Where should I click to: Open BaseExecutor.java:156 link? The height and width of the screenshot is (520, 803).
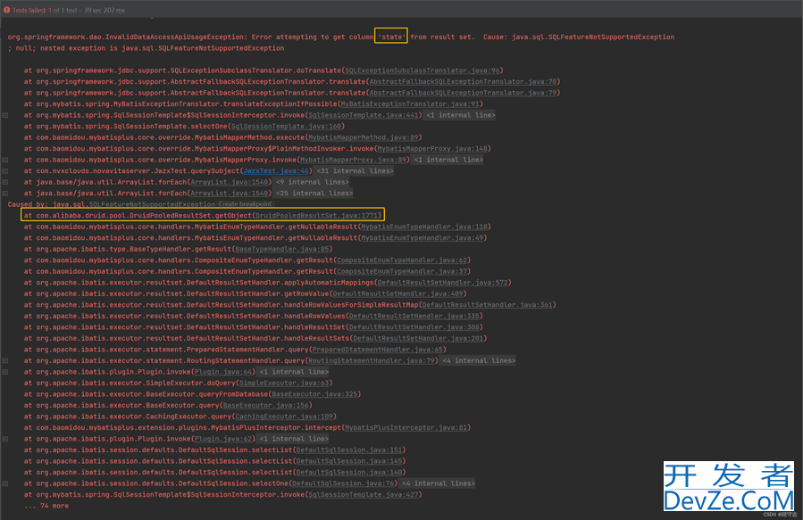pyautogui.click(x=266, y=405)
